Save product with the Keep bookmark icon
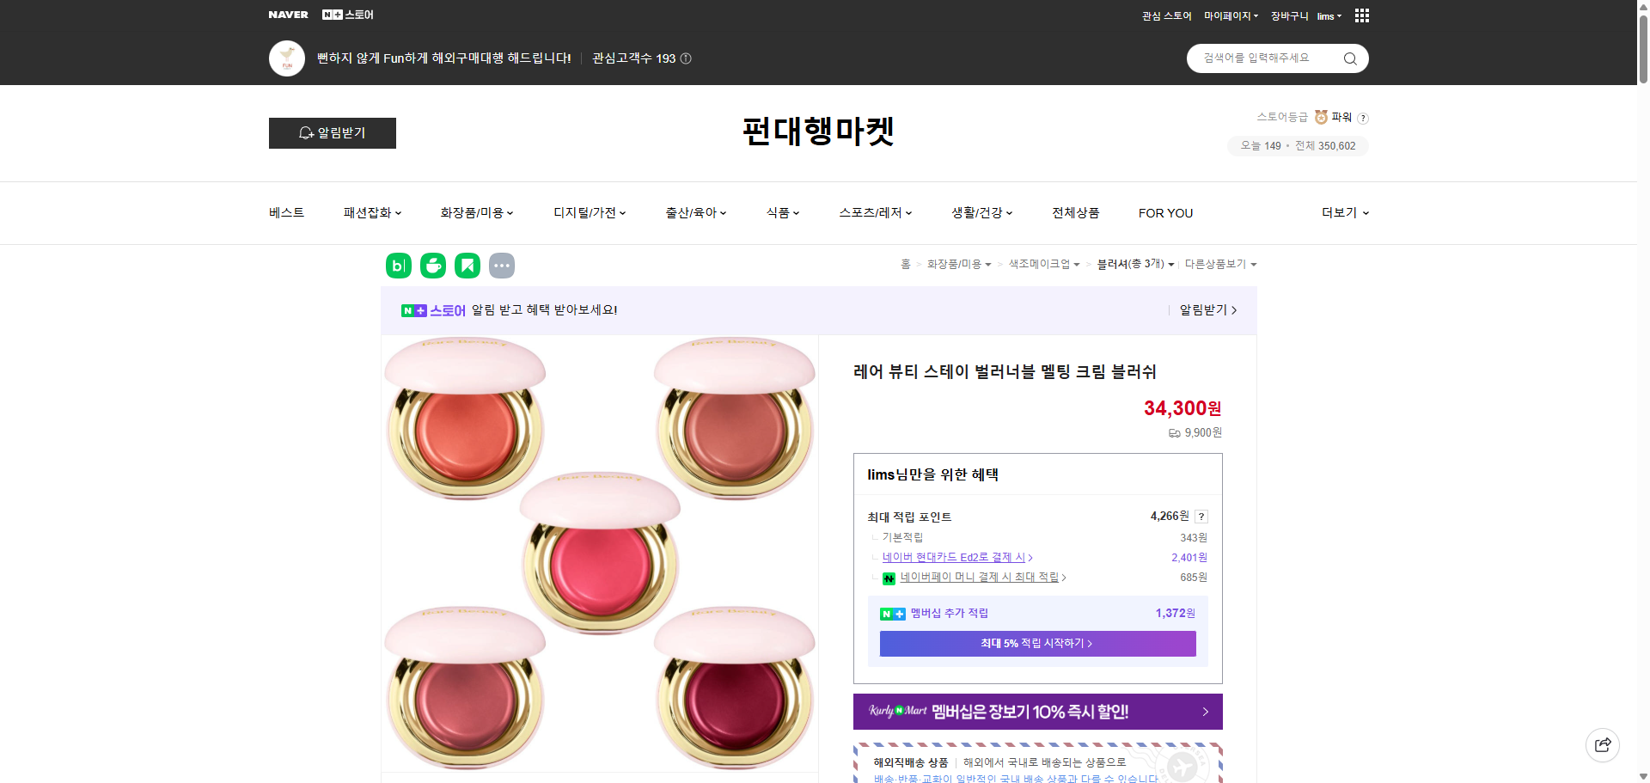The width and height of the screenshot is (1650, 783). click(467, 266)
